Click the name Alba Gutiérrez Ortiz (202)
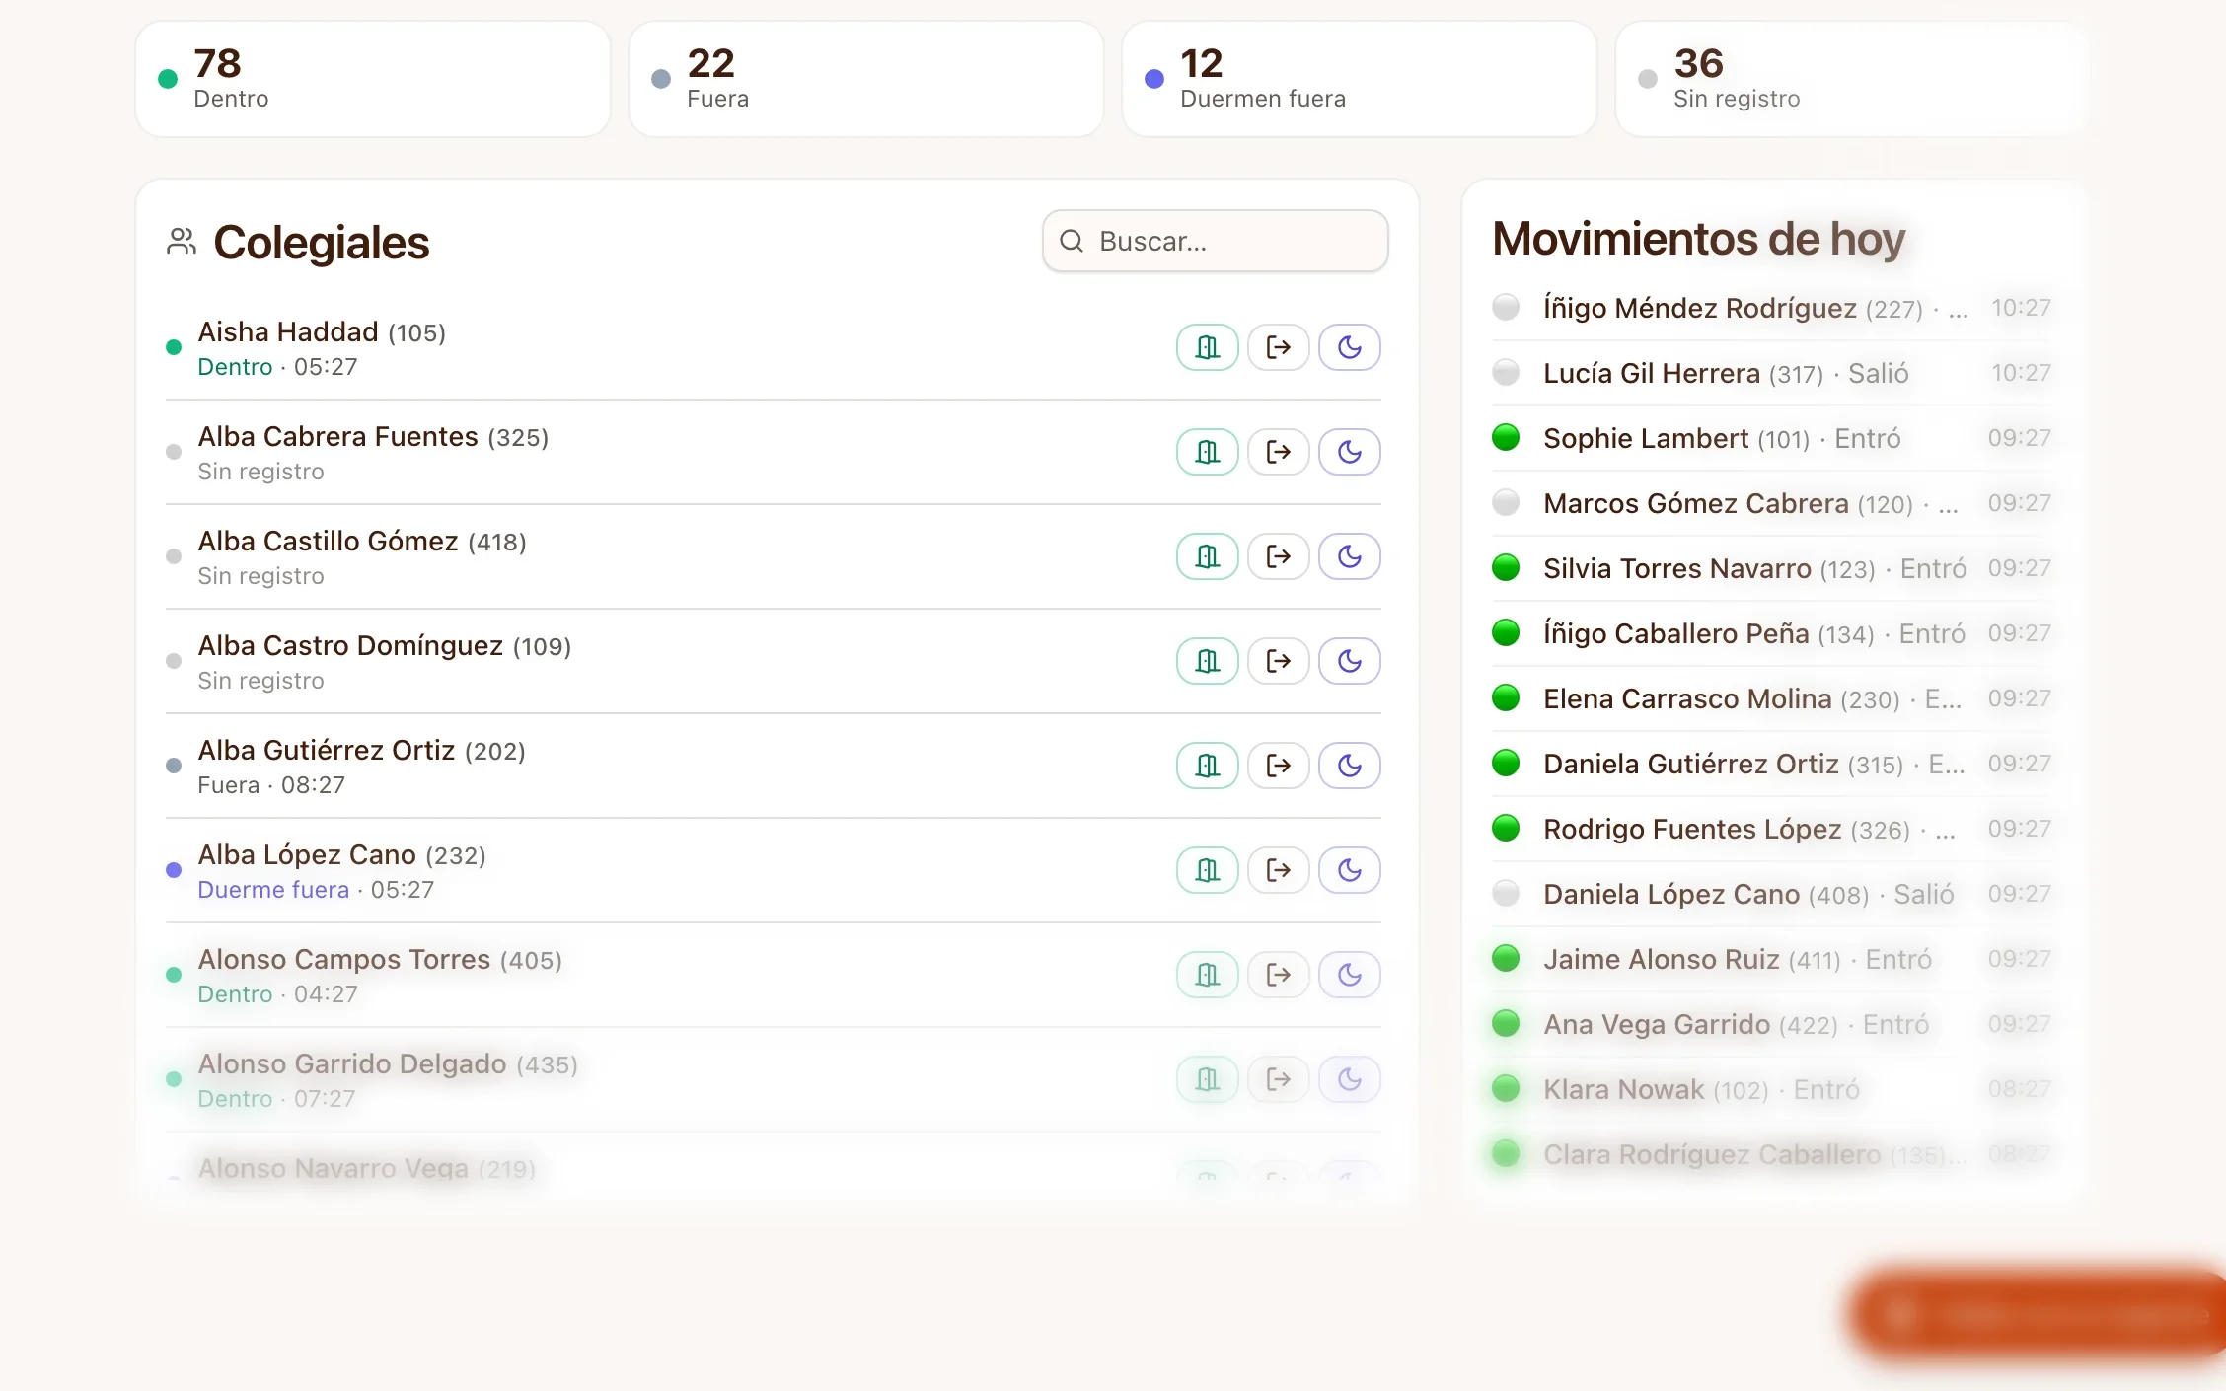2226x1391 pixels. pos(361,751)
